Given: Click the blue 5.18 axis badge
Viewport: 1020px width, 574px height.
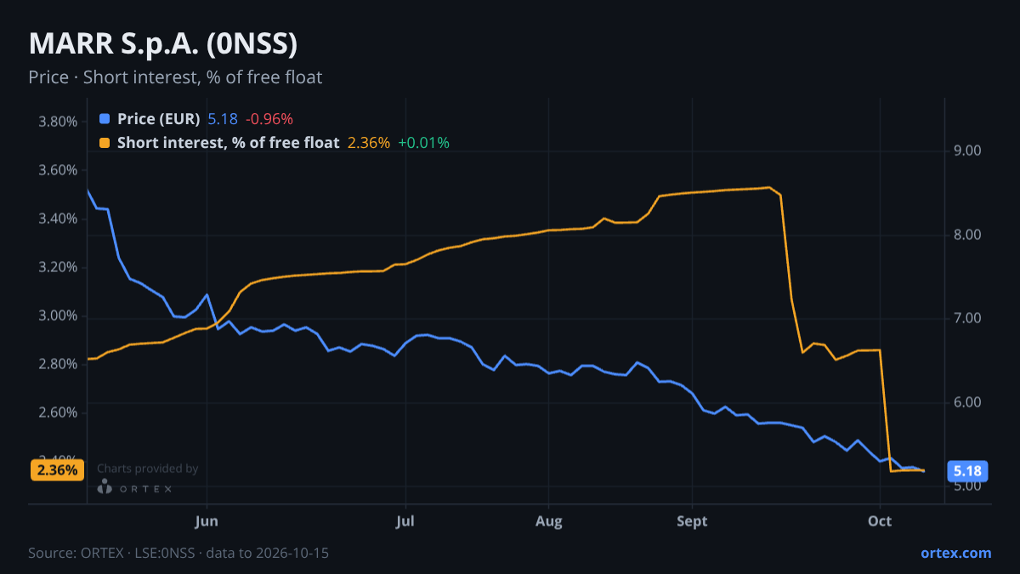Looking at the screenshot, I should 967,470.
